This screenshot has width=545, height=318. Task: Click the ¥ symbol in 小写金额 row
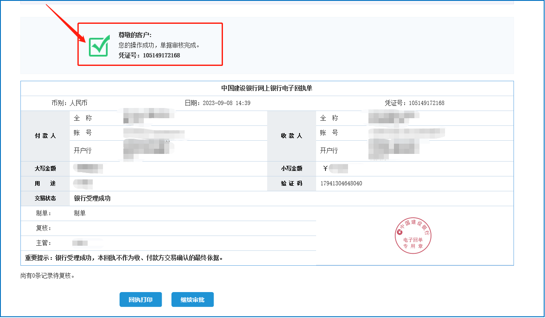[325, 168]
